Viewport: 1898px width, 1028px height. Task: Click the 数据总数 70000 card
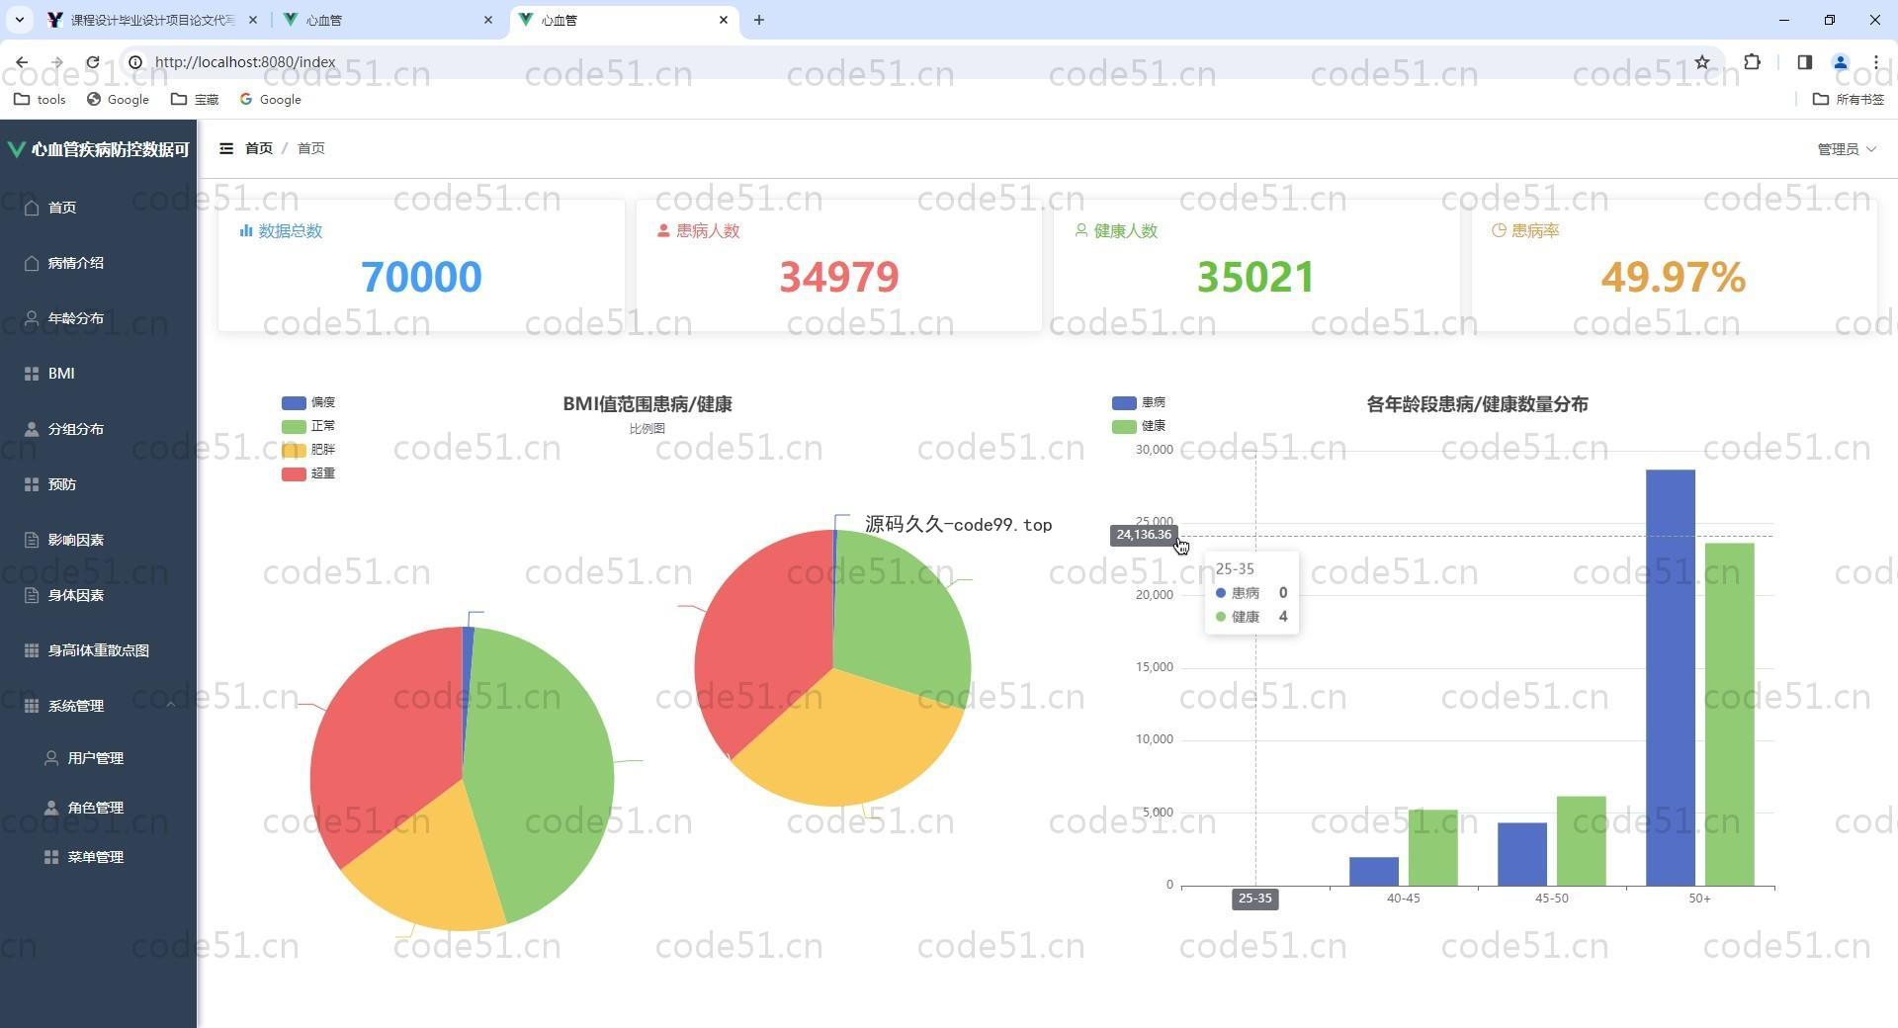421,265
